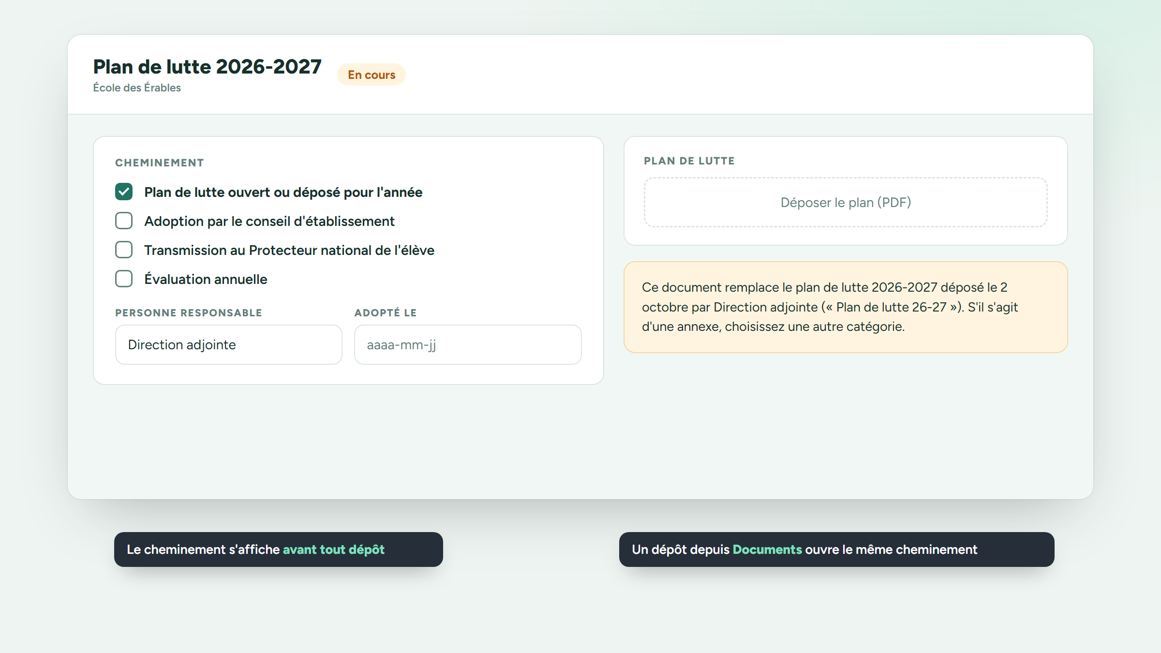Click the 'PLAN DE LUTTE' section label
The width and height of the screenshot is (1161, 653).
(689, 161)
